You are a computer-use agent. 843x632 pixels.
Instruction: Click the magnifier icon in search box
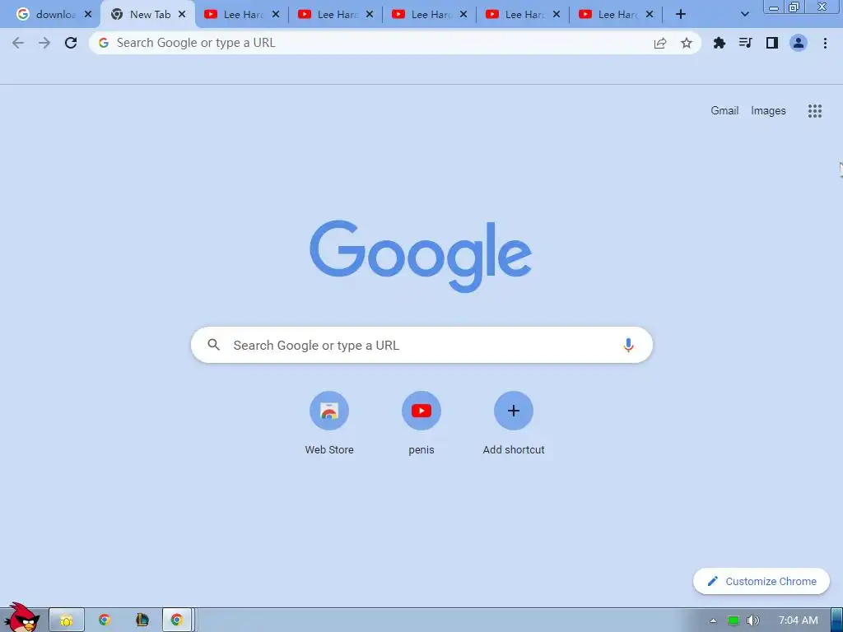tap(213, 345)
